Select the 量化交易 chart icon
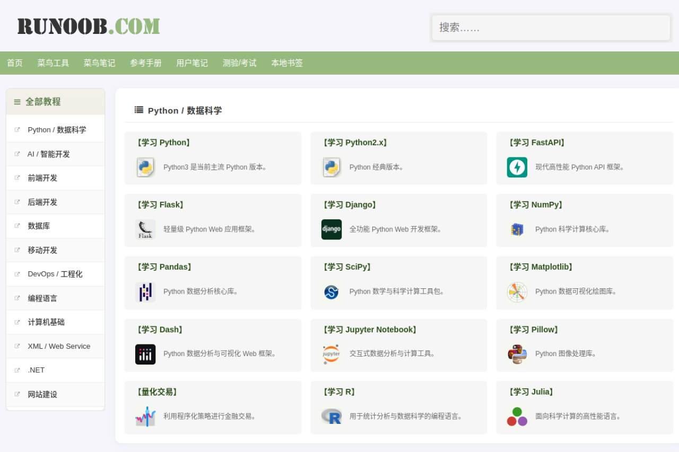The width and height of the screenshot is (679, 452). point(145,416)
